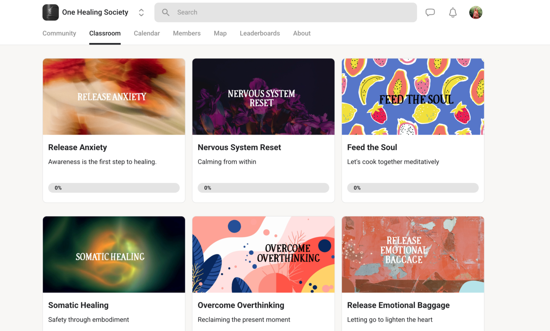This screenshot has height=331, width=550.
Task: Click the "Calming from within" description
Action: pos(227,162)
